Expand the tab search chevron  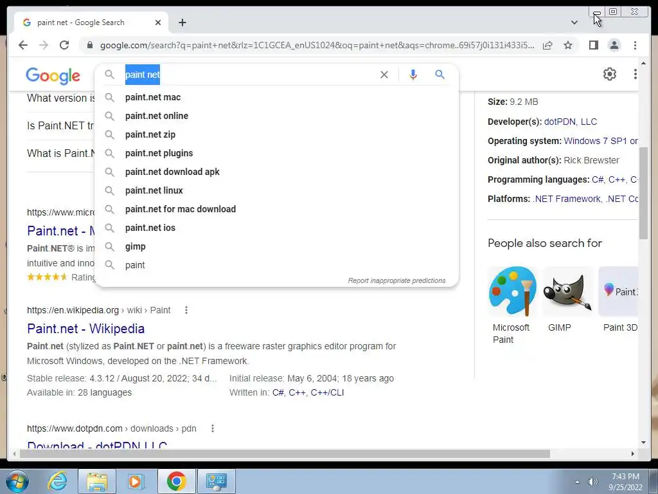574,23
